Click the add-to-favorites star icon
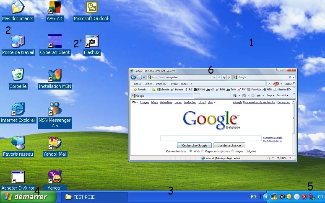 click(x=153, y=90)
